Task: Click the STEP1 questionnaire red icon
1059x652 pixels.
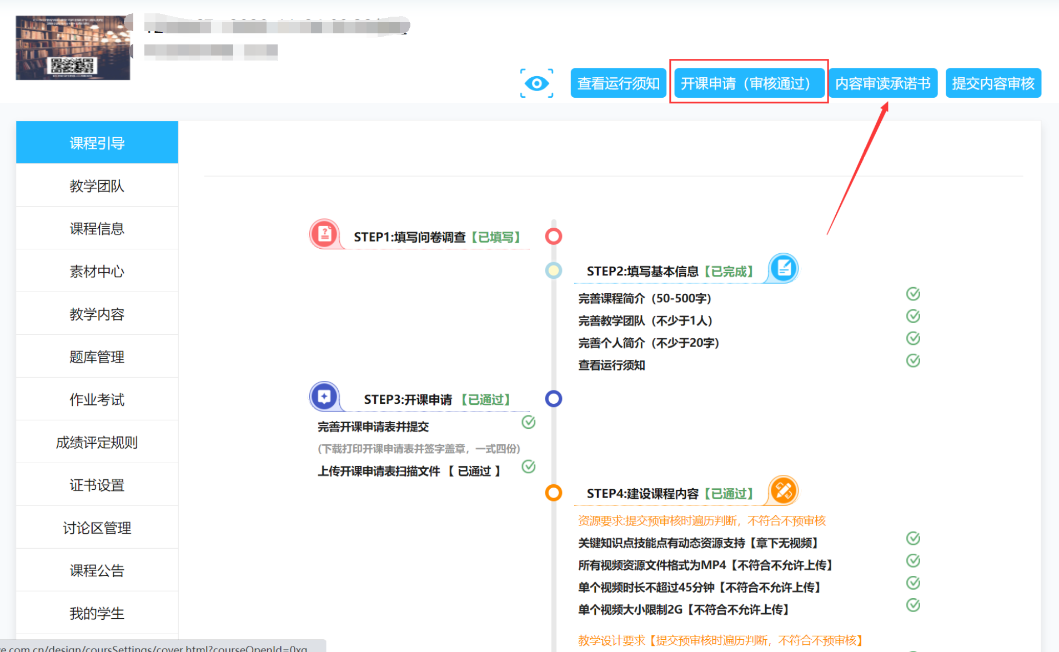Action: 325,234
